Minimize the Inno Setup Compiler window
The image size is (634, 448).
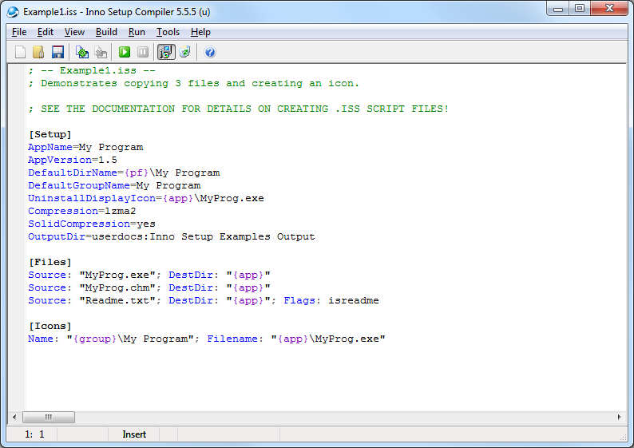pyautogui.click(x=558, y=9)
